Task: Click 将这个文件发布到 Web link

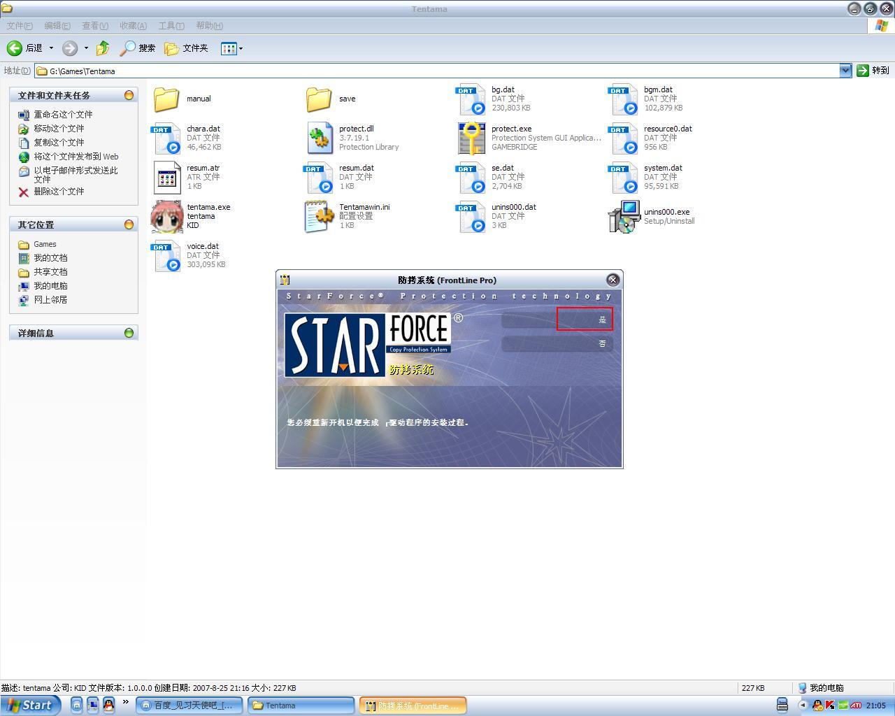Action: 76,157
